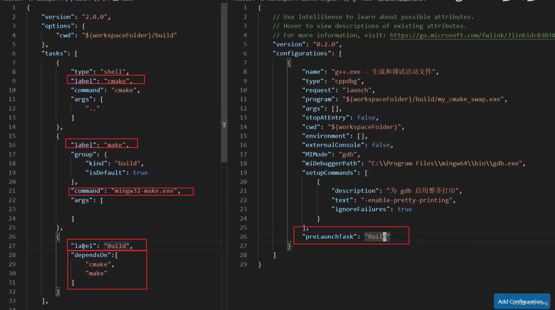The image size is (555, 310).
Task: Click "make" inside the dependsOn array
Action: tap(96, 274)
